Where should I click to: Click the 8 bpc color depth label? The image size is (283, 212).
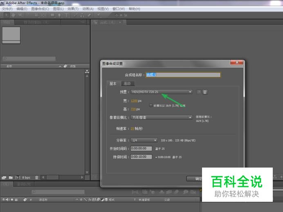click(26, 177)
